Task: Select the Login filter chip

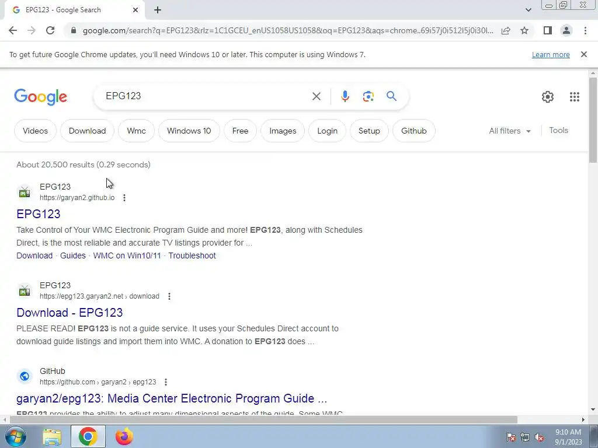Action: (327, 131)
